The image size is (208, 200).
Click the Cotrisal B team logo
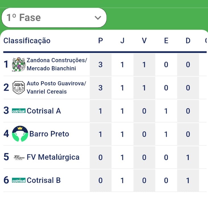pyautogui.click(x=19, y=180)
